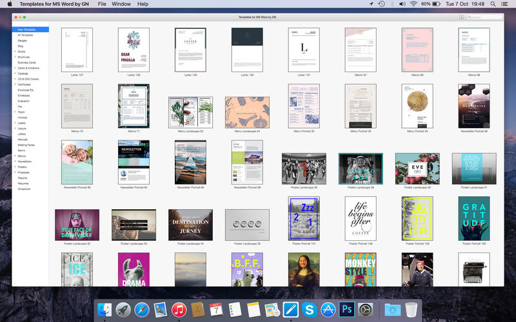Expand the Flyers category arrow
Screen dimensions: 516x322
tap(15, 112)
